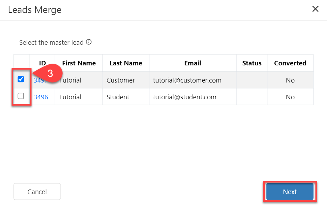Check the checkbox for lead 3496
This screenshot has width=327, height=207.
[x=21, y=96]
